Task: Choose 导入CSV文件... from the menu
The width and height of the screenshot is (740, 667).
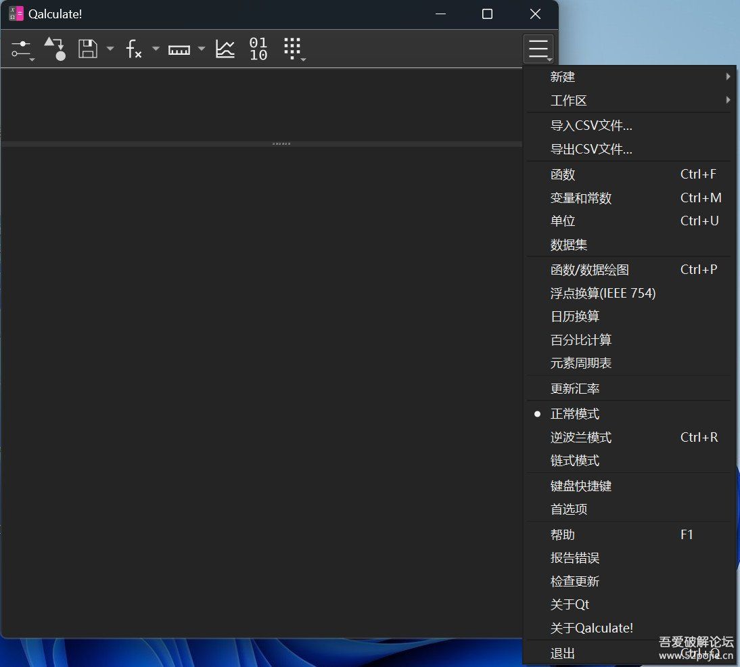Action: [591, 126]
